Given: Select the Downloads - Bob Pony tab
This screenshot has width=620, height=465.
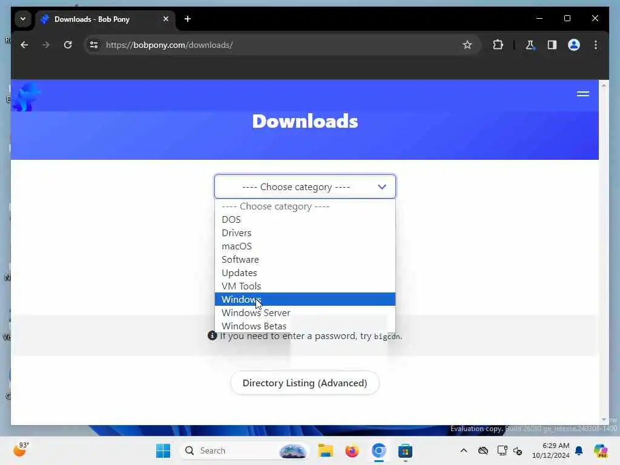Looking at the screenshot, I should (105, 19).
